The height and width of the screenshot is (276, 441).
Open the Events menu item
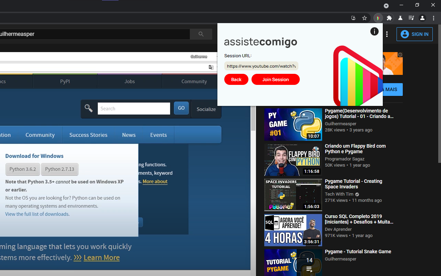158,135
